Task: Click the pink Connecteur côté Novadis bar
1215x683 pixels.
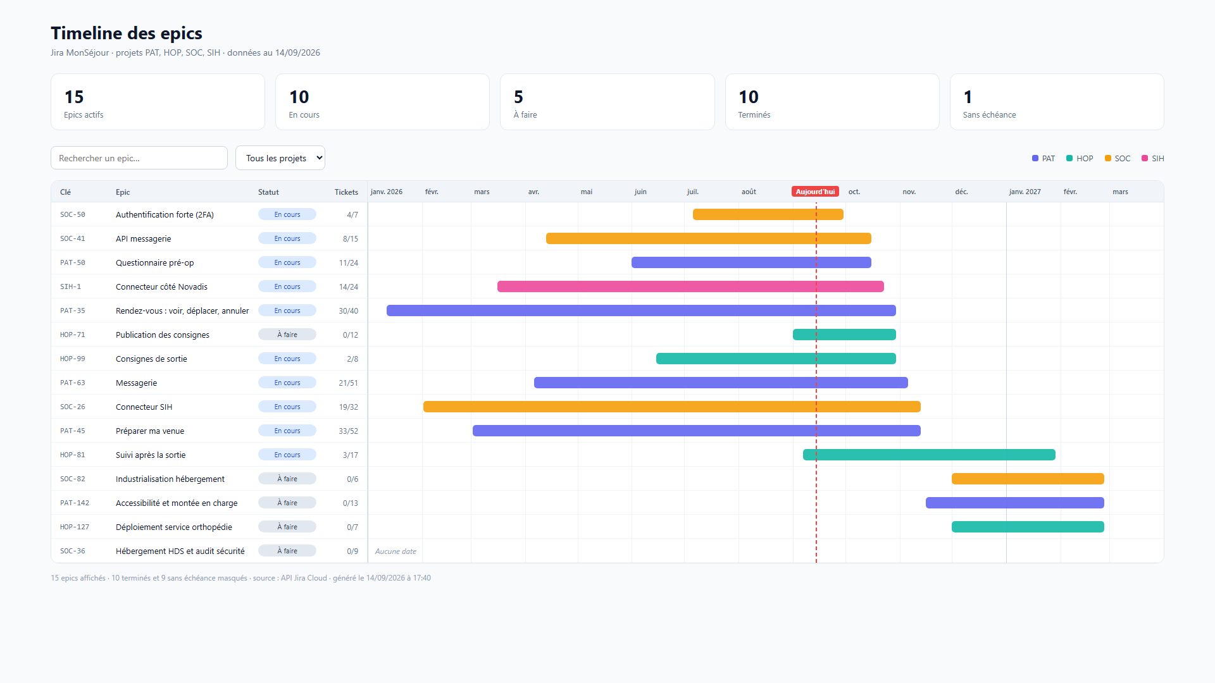Action: pyautogui.click(x=690, y=286)
